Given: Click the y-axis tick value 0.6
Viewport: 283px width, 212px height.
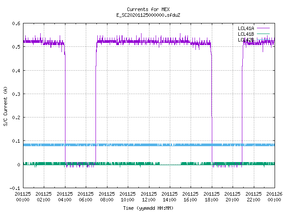Looking at the screenshot, I should click(x=16, y=23).
